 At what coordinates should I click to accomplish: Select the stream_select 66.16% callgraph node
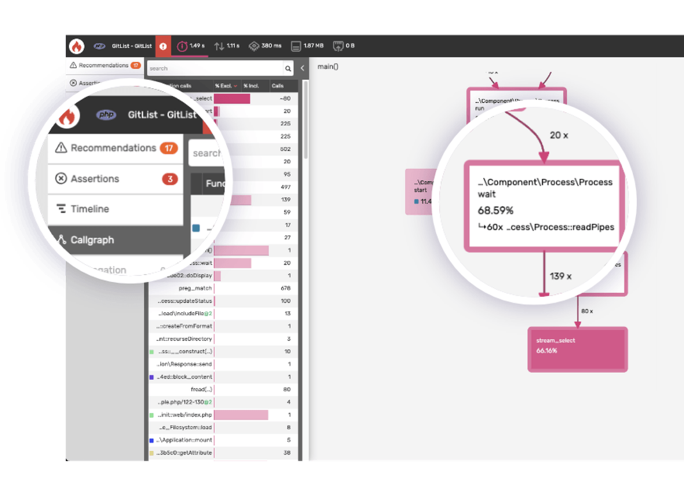click(x=577, y=350)
